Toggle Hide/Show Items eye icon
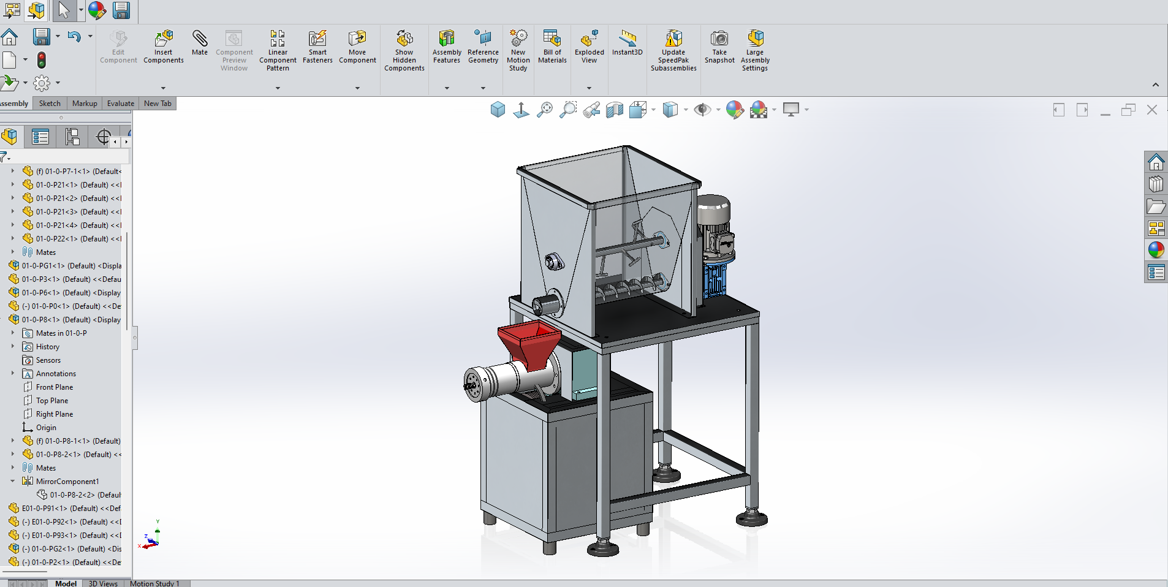1168x587 pixels. [x=702, y=110]
